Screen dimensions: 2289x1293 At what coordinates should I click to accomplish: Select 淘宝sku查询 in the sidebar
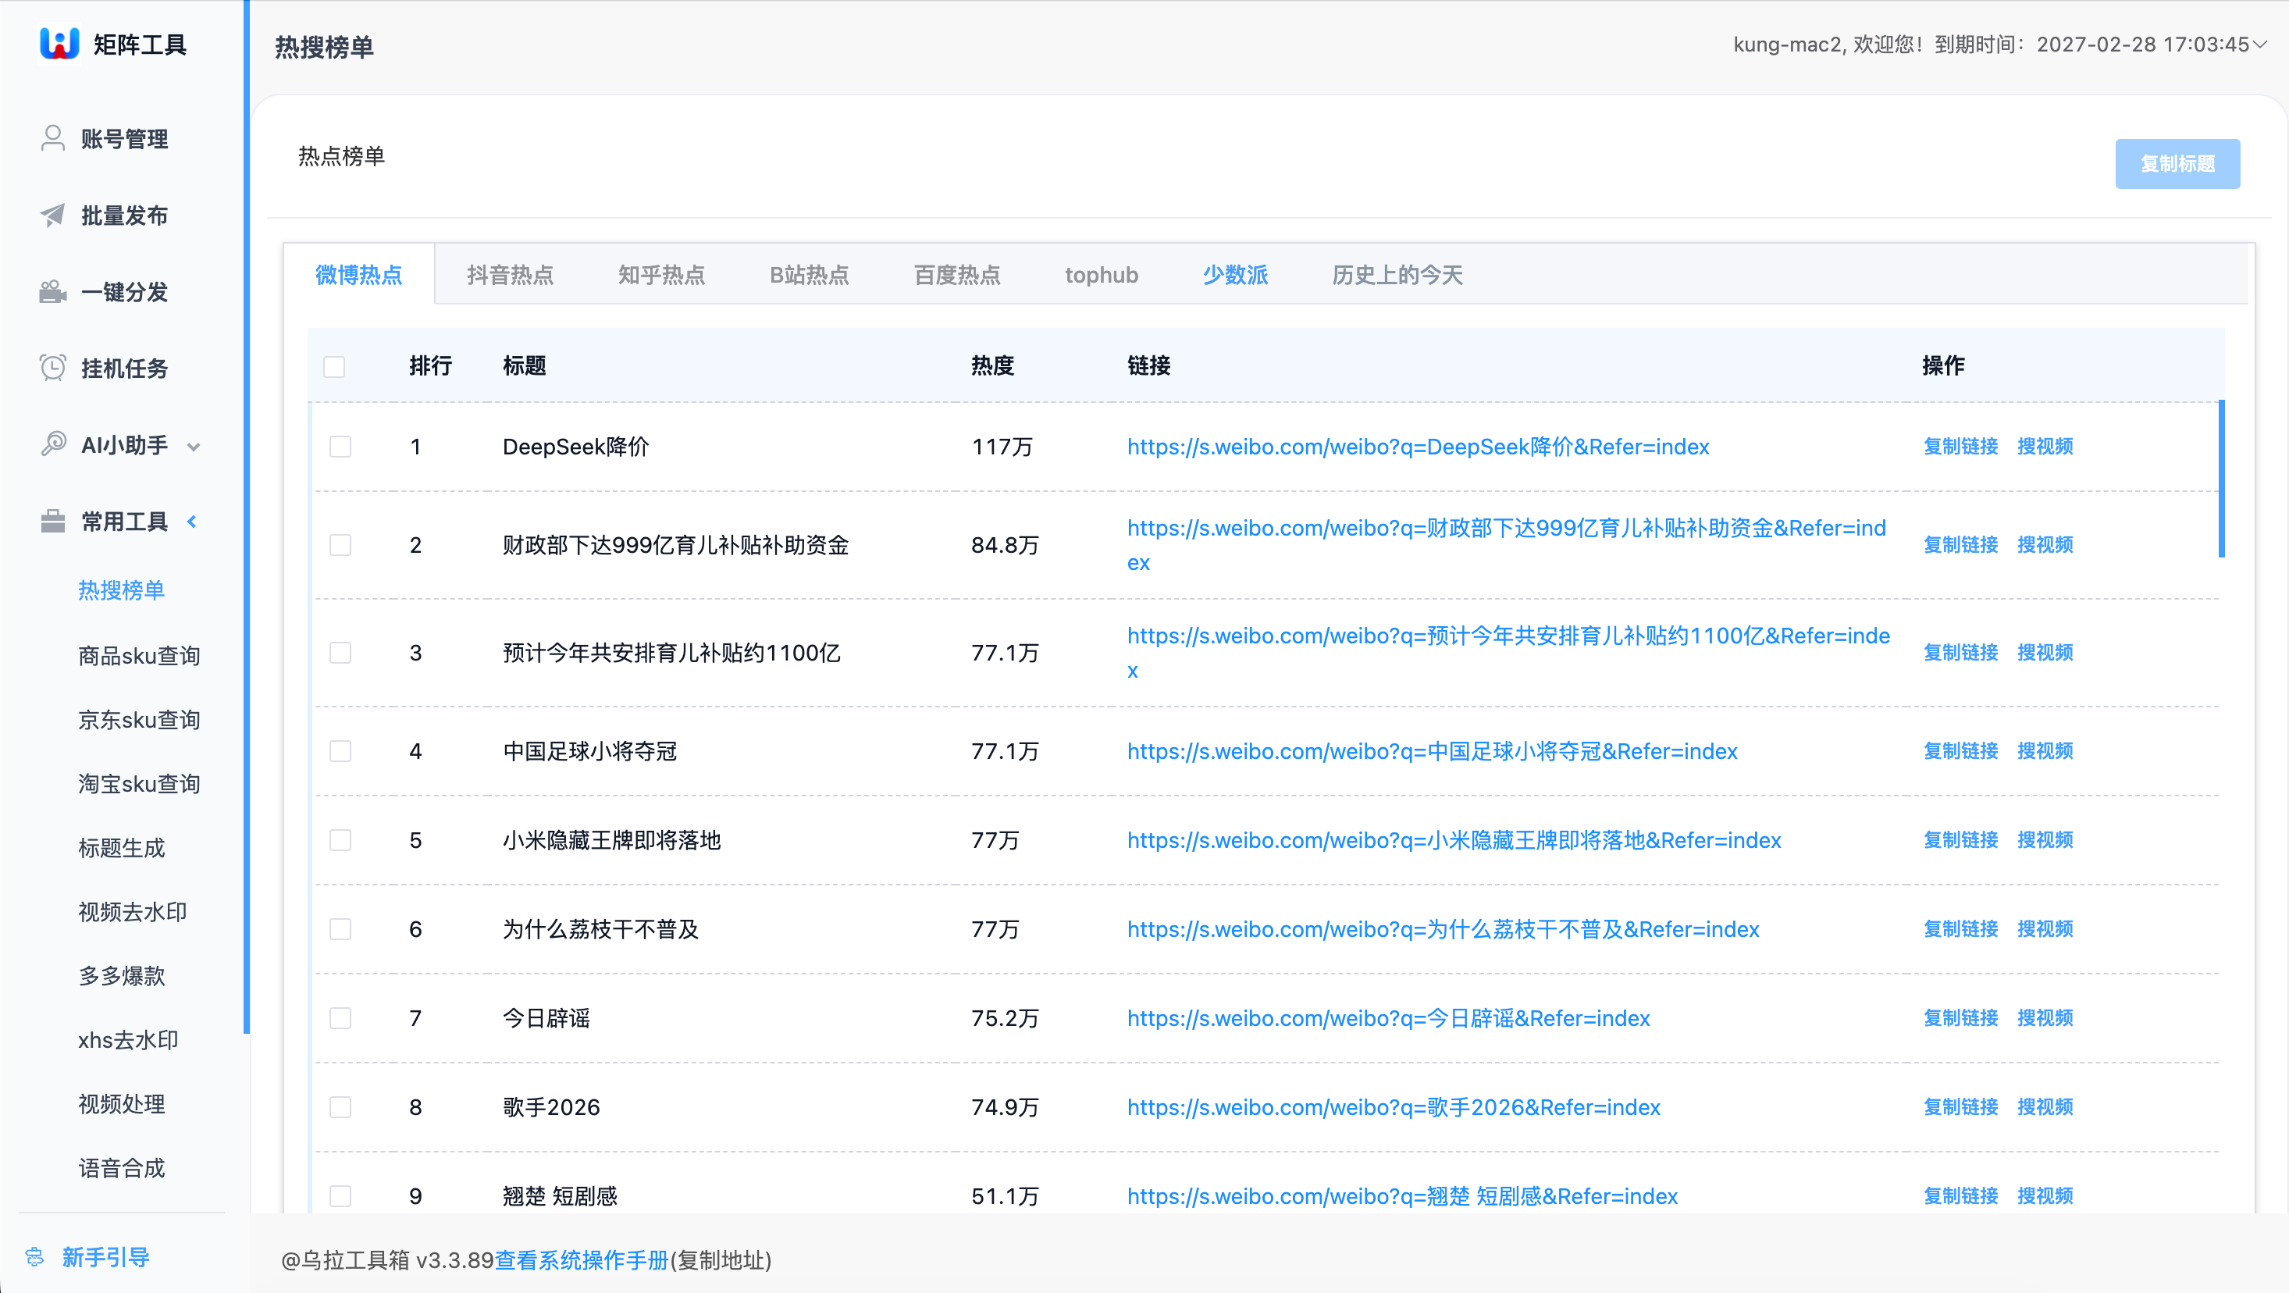[x=139, y=784]
